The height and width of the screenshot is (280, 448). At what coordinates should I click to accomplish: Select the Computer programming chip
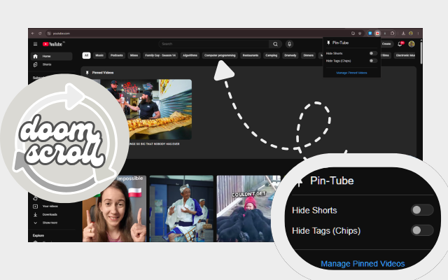coord(220,55)
